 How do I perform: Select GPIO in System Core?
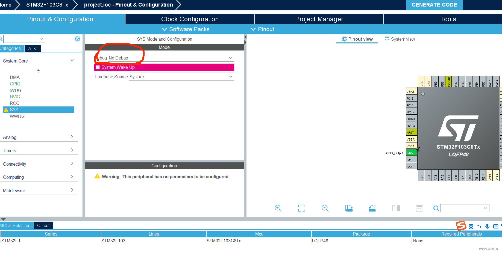(x=15, y=84)
